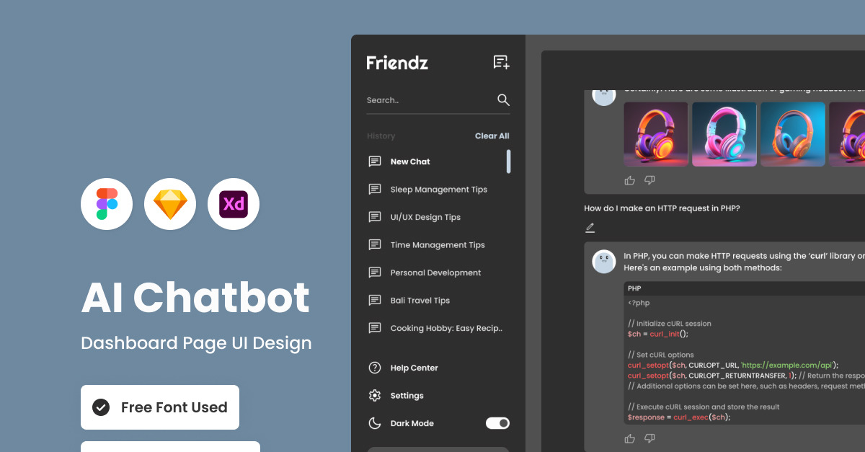Click the Free Font Used badge
The width and height of the screenshot is (865, 452).
coord(160,407)
